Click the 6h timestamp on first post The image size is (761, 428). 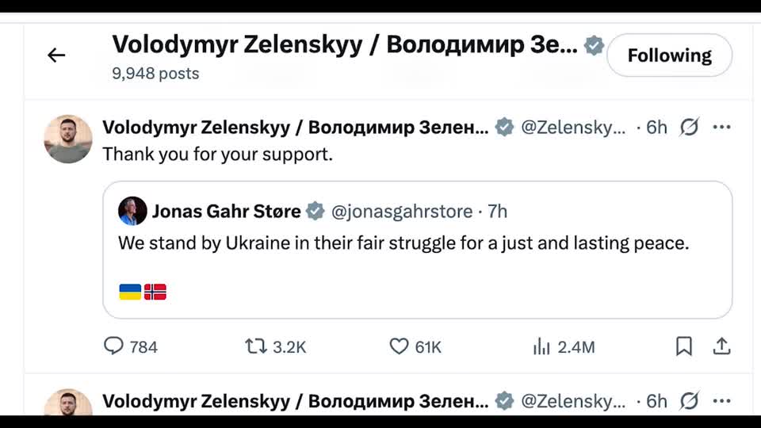[656, 127]
